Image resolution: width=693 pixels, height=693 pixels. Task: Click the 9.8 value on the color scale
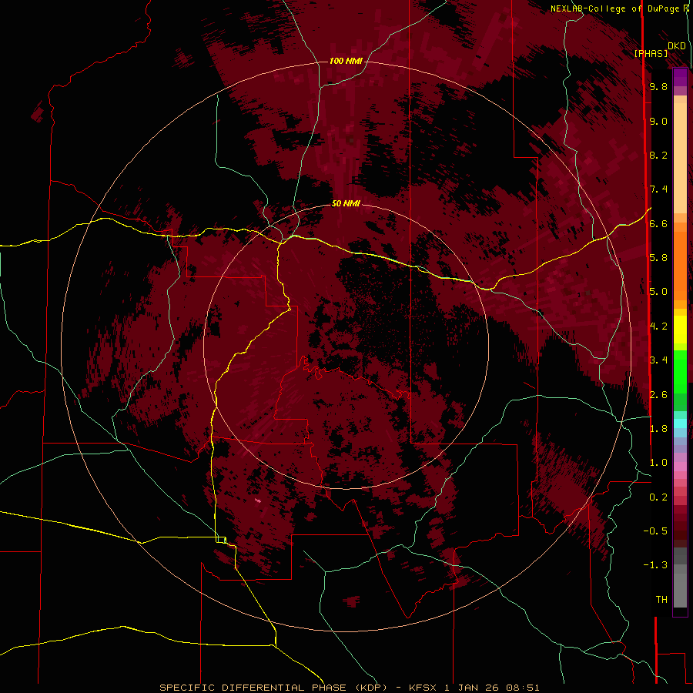coord(658,86)
